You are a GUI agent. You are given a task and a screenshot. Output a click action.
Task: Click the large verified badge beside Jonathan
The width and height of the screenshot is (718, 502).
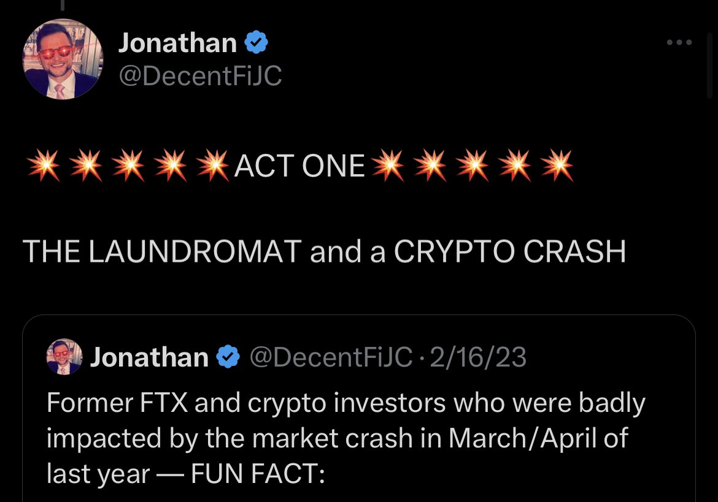click(x=256, y=44)
